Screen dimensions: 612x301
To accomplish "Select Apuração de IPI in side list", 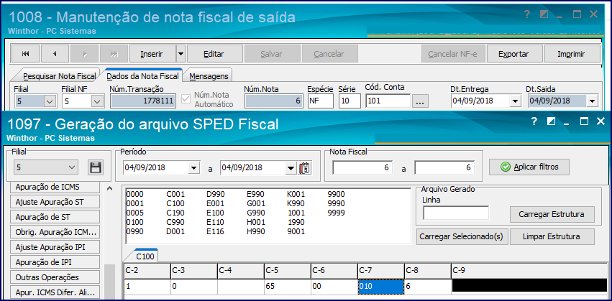I will click(55, 262).
